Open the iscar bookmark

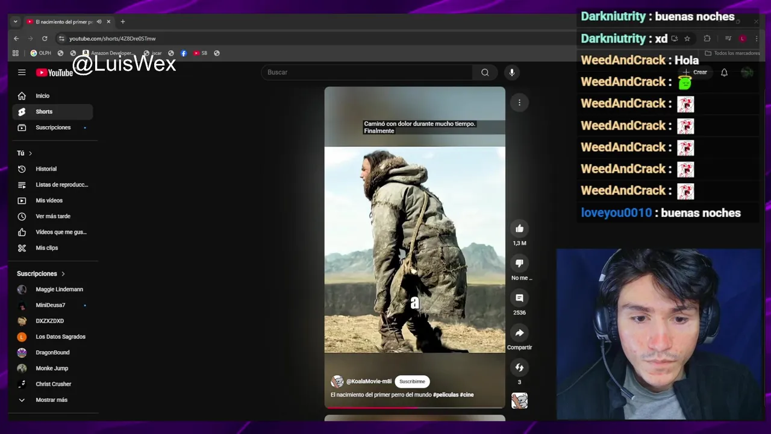coord(152,53)
